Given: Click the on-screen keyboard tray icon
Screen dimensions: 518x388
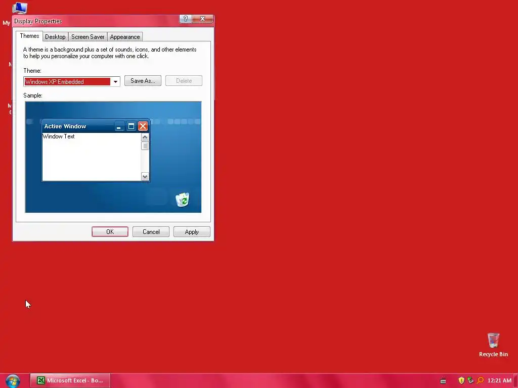Looking at the screenshot, I should click(443, 381).
